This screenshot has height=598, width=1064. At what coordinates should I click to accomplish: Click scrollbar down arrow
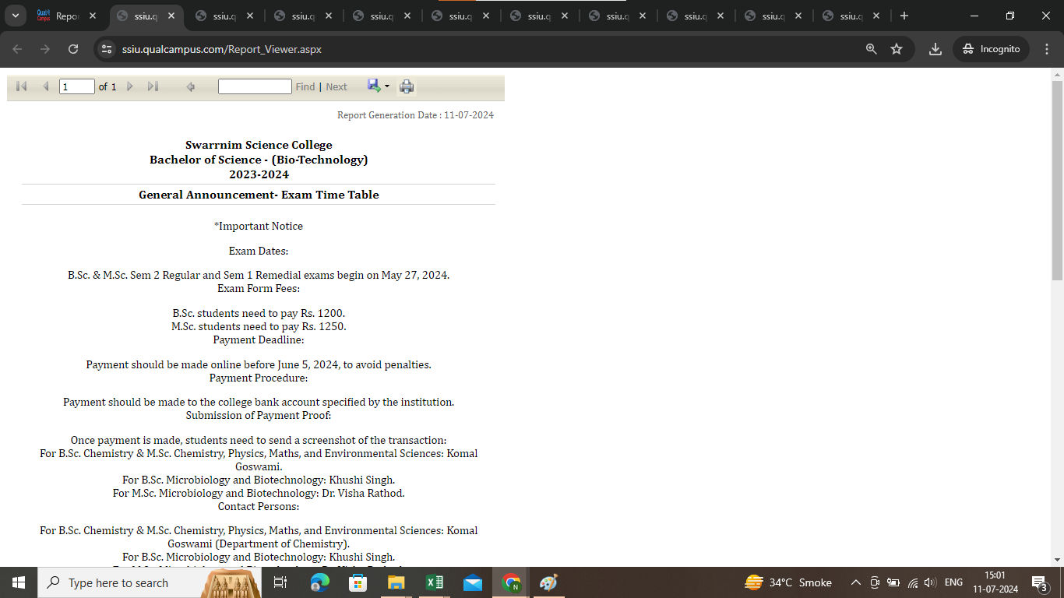pyautogui.click(x=1058, y=560)
